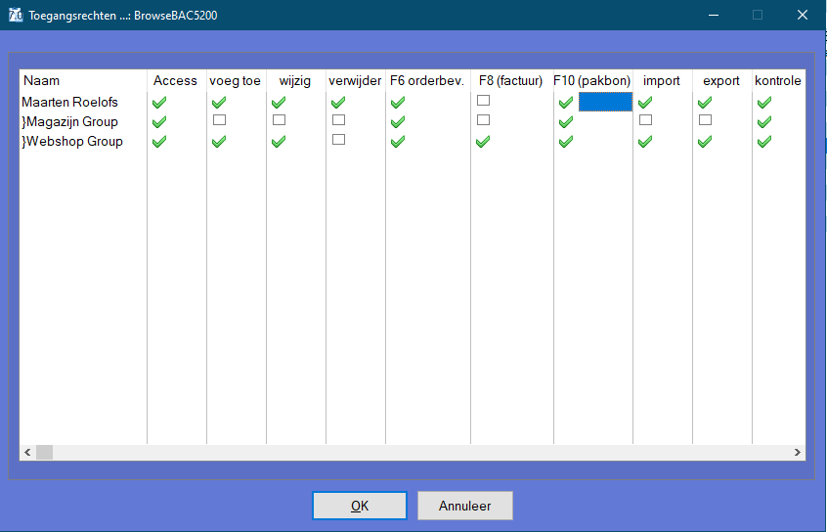Uncheck kontrole for }Magazijn Group

point(764,122)
